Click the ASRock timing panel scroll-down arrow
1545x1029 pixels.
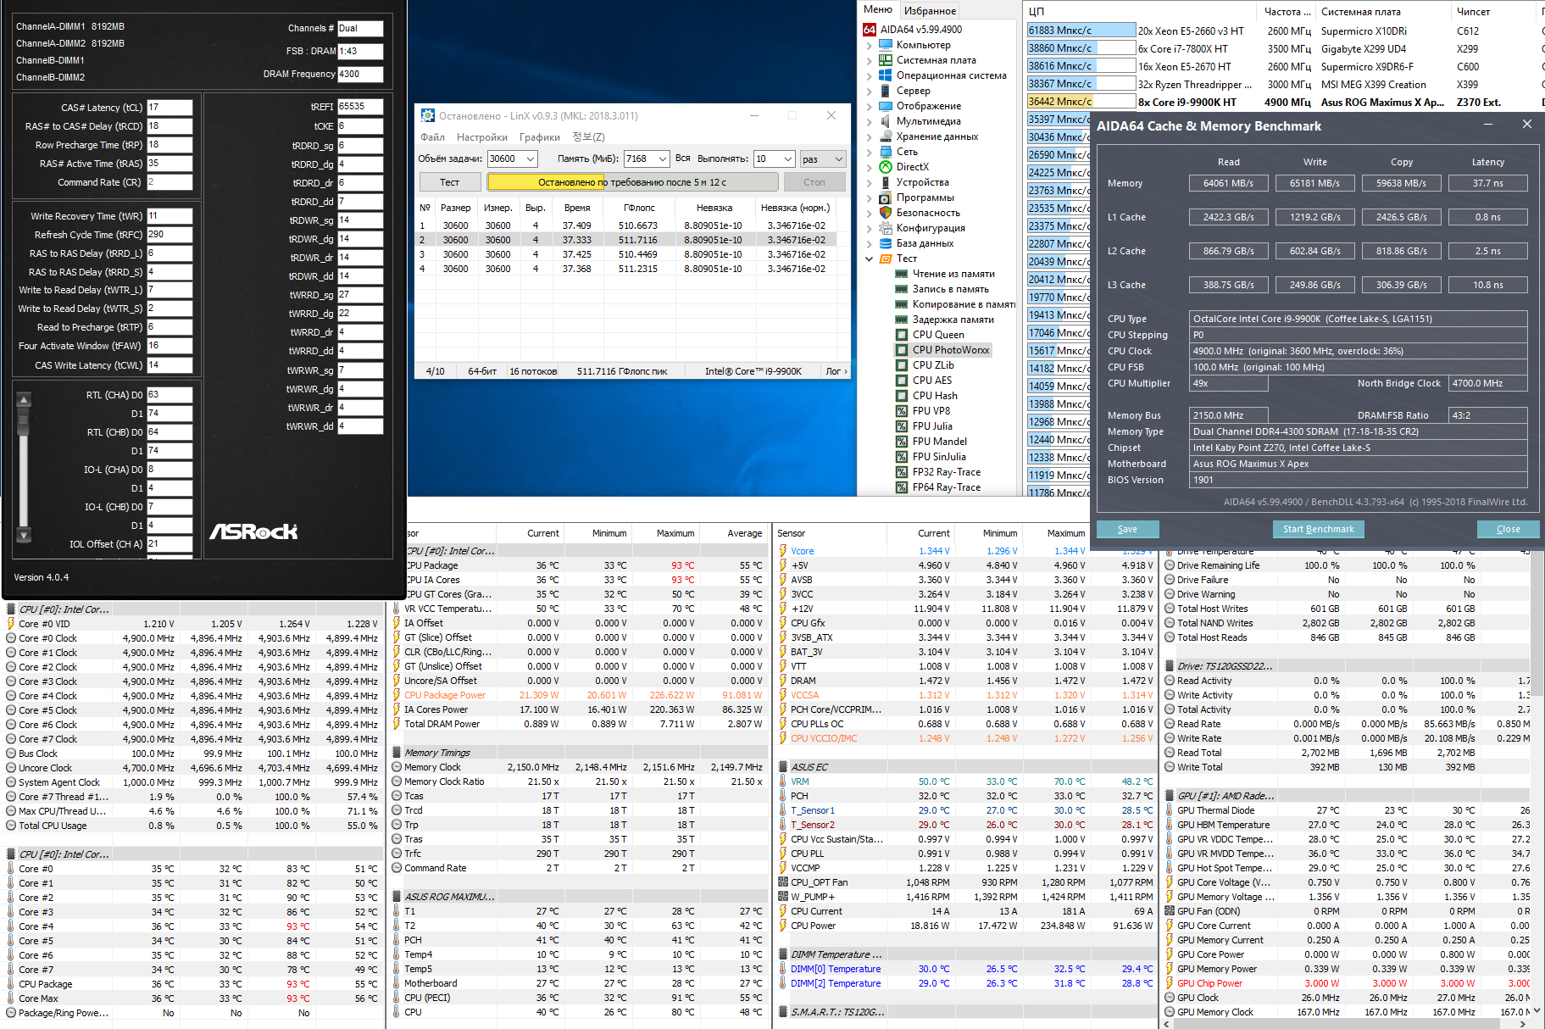pos(24,535)
